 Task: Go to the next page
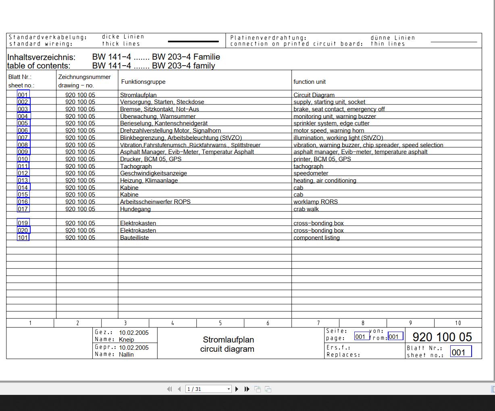pos(237,389)
